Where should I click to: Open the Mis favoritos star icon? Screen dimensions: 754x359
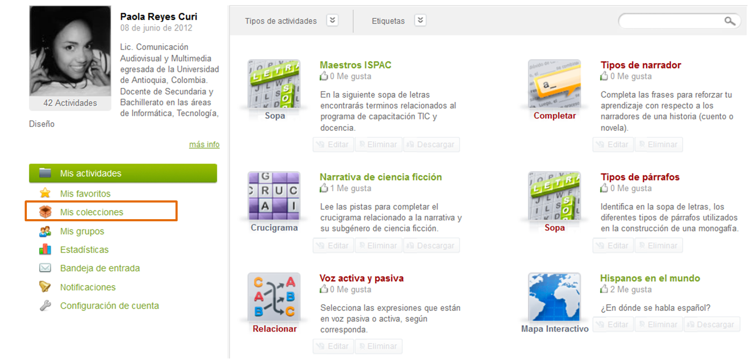[x=44, y=193]
